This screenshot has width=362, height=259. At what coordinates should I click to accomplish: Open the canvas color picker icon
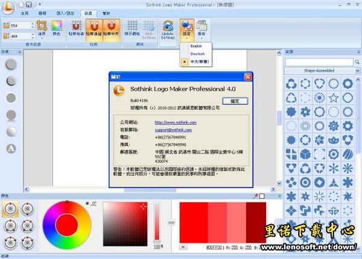(x=57, y=28)
